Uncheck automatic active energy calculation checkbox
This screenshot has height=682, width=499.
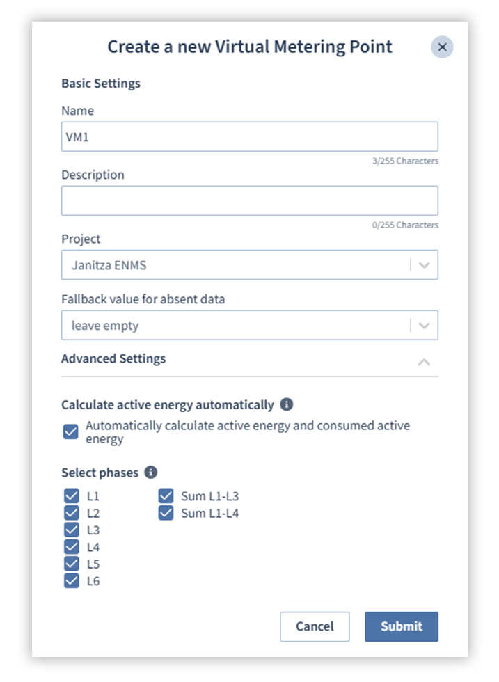click(x=71, y=432)
